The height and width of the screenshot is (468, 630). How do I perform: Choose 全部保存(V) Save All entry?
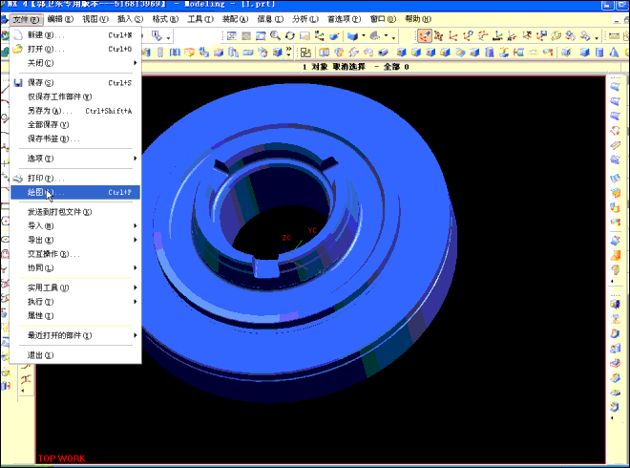(x=75, y=124)
